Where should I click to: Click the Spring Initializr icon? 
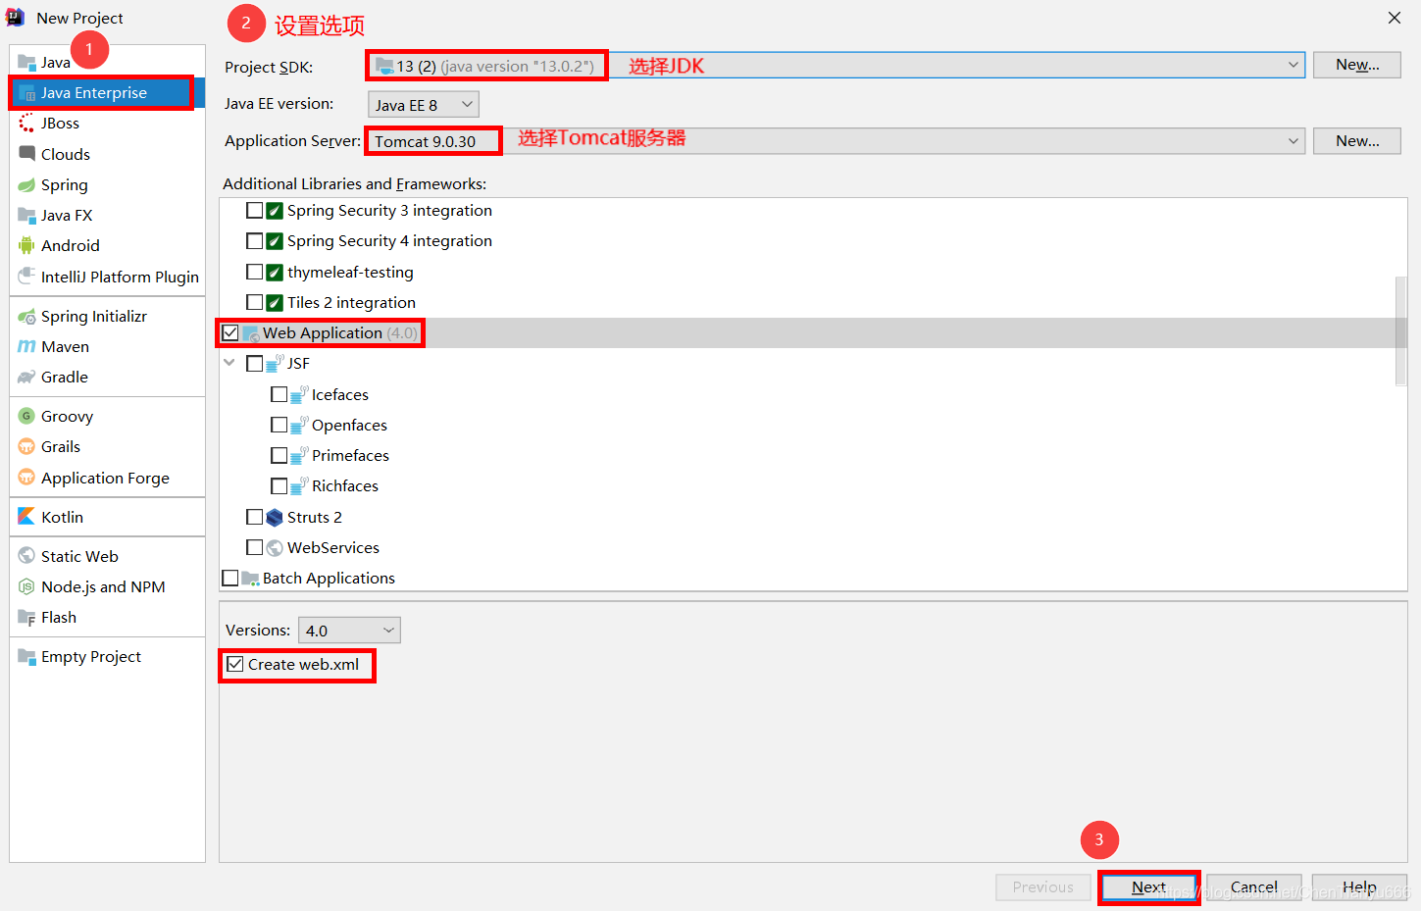(26, 317)
